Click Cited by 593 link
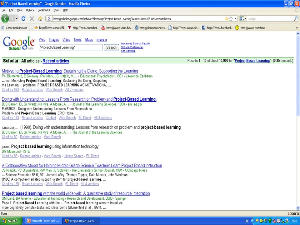 click(10, 90)
